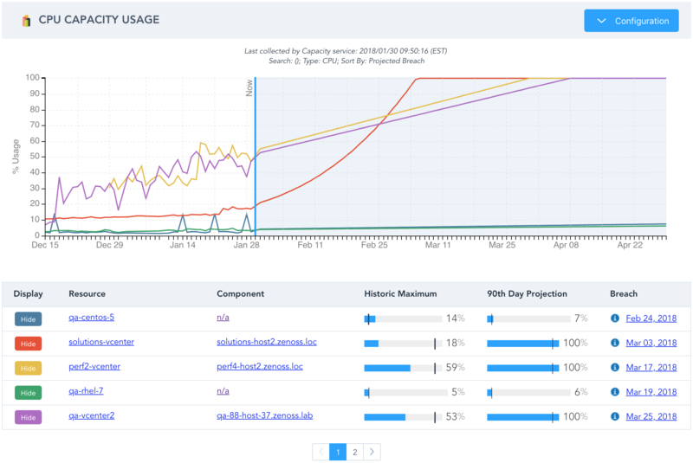Viewport: 693px width, 463px height.
Task: Open the Configuration dropdown
Action: [631, 21]
